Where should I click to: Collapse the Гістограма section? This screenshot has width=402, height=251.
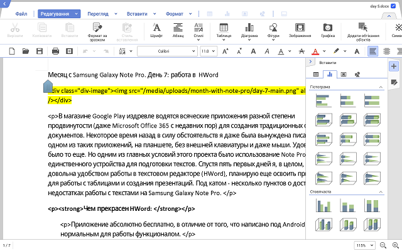tap(381, 87)
